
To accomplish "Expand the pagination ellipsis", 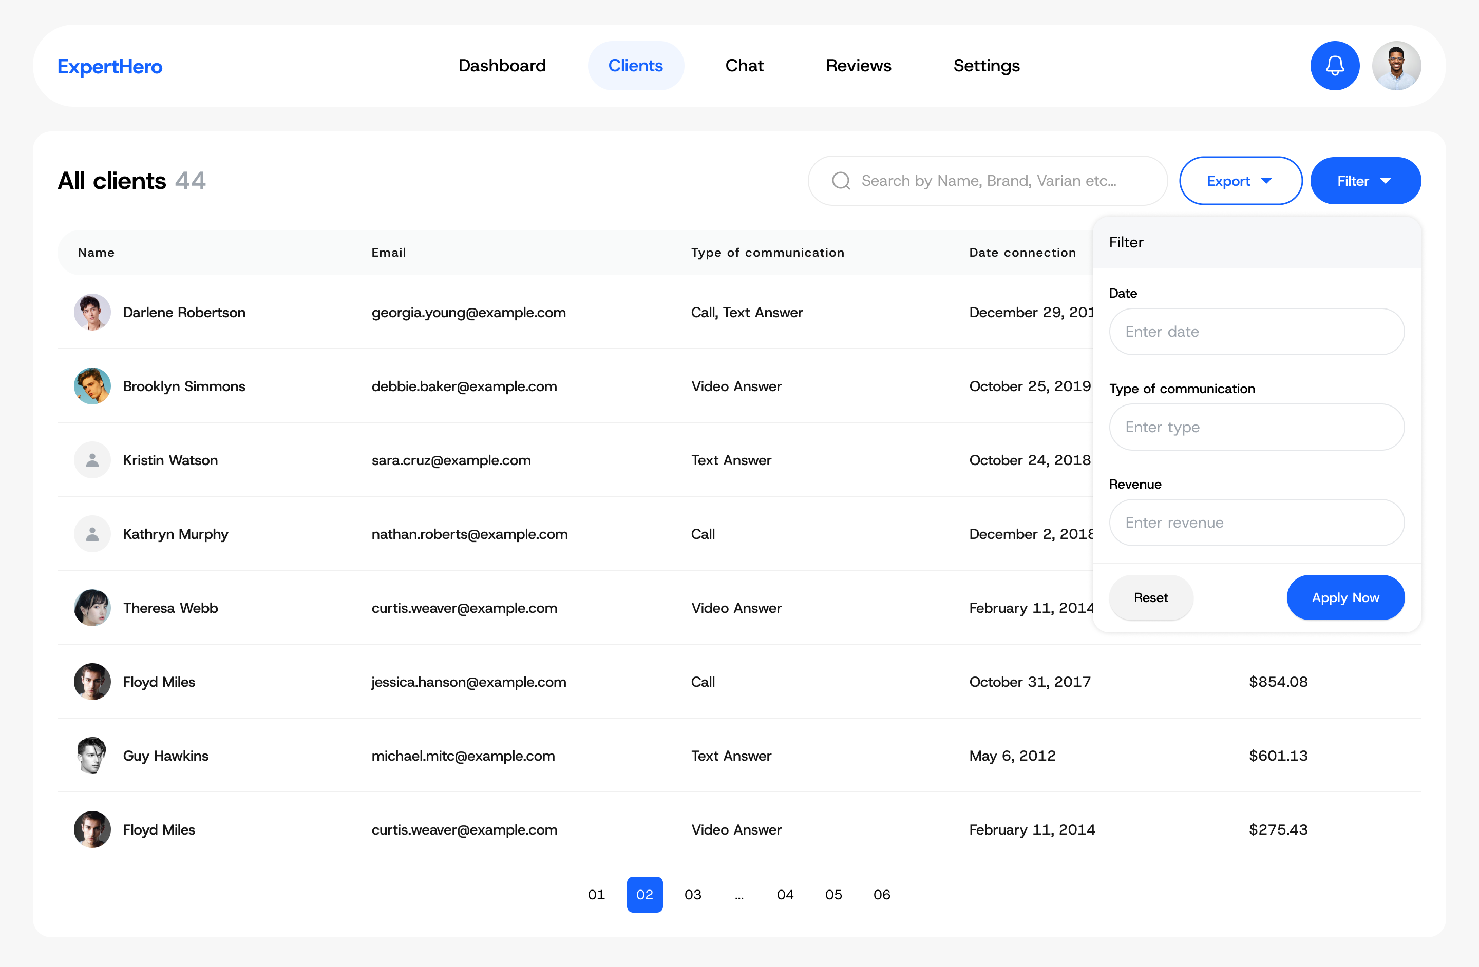I will [739, 894].
